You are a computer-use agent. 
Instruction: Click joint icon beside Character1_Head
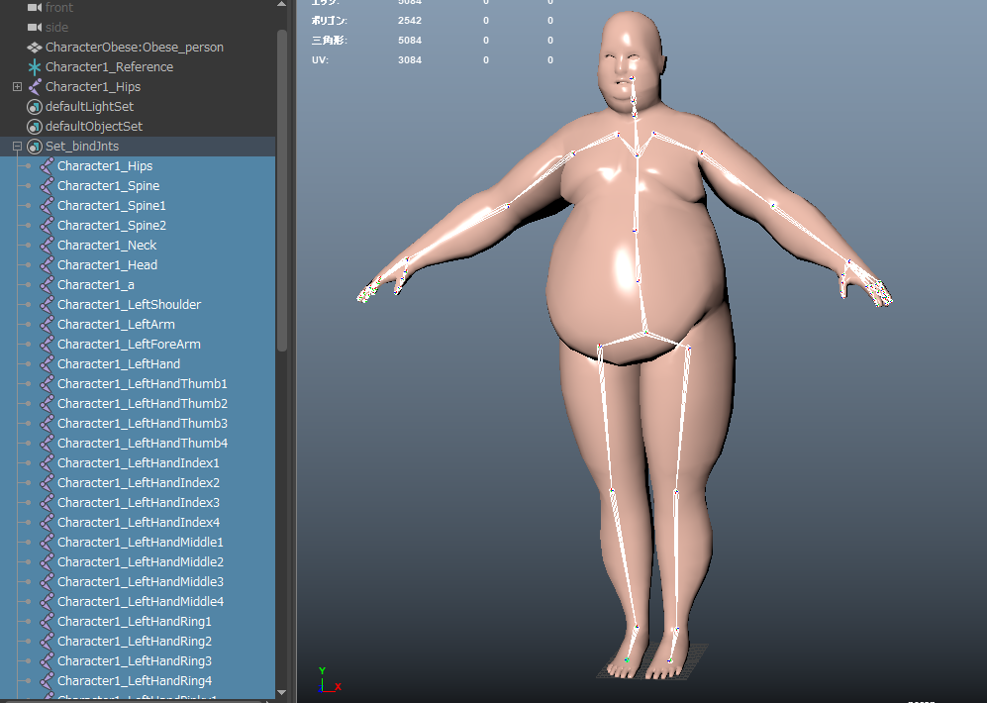pyautogui.click(x=47, y=265)
